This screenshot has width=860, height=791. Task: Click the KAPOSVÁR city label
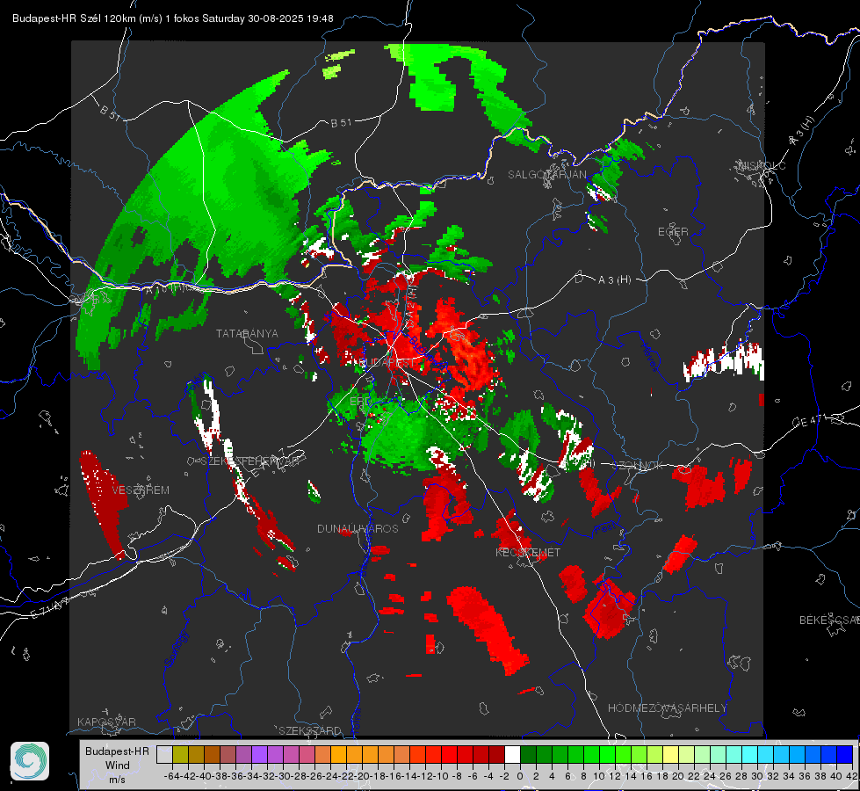106,722
